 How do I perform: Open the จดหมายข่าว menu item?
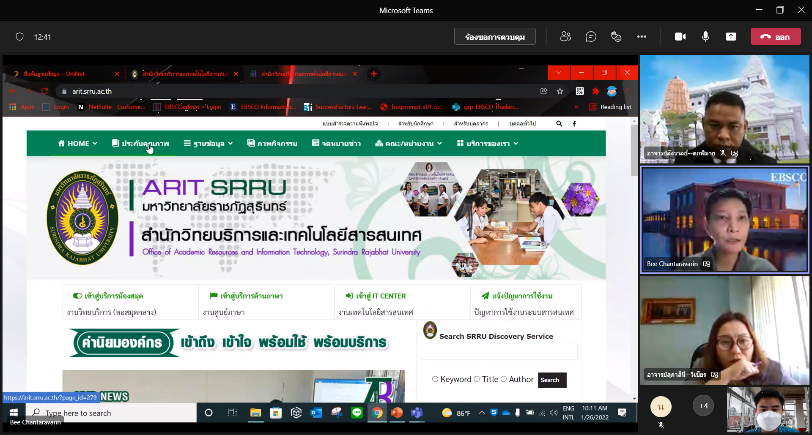tap(336, 144)
